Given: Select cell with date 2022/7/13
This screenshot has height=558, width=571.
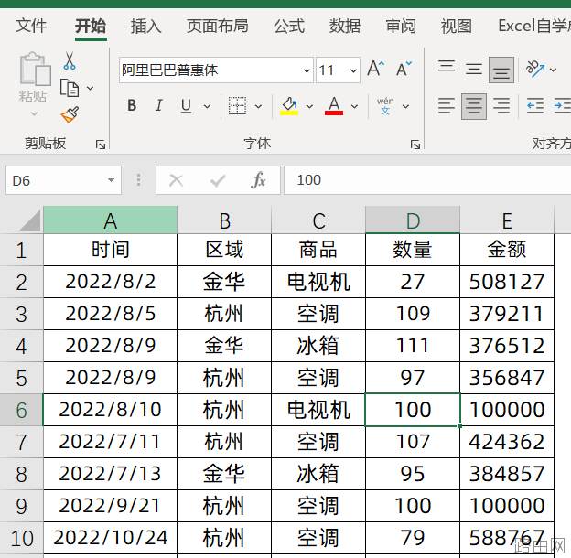Looking at the screenshot, I should [111, 474].
